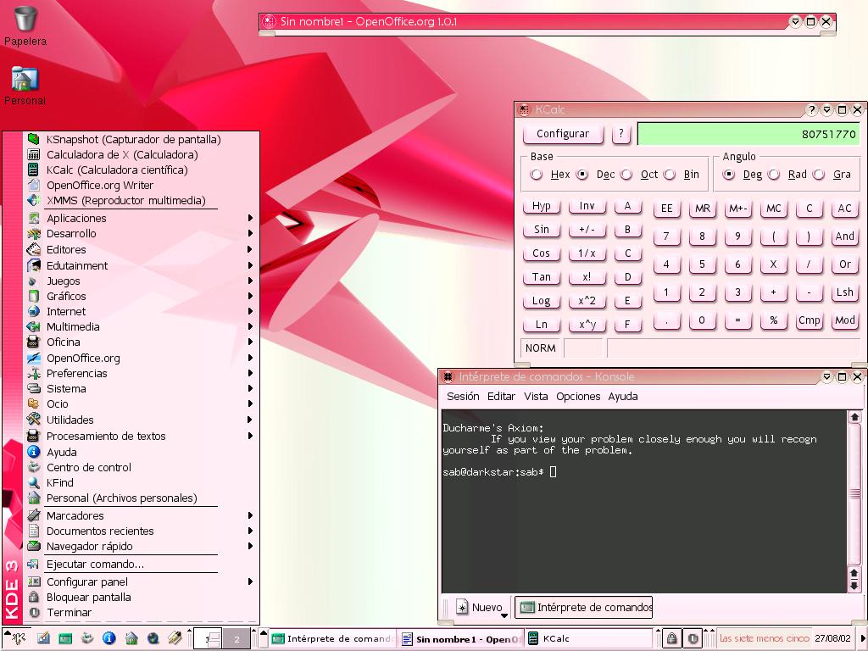Click the 27/08/02 date on the panel
The height and width of the screenshot is (651, 868).
point(832,638)
